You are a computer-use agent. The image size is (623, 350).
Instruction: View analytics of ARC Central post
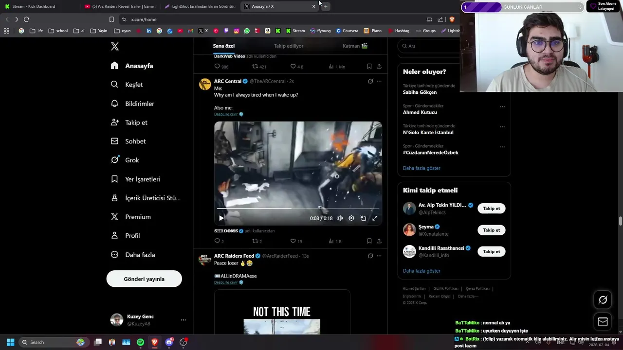[331, 241]
